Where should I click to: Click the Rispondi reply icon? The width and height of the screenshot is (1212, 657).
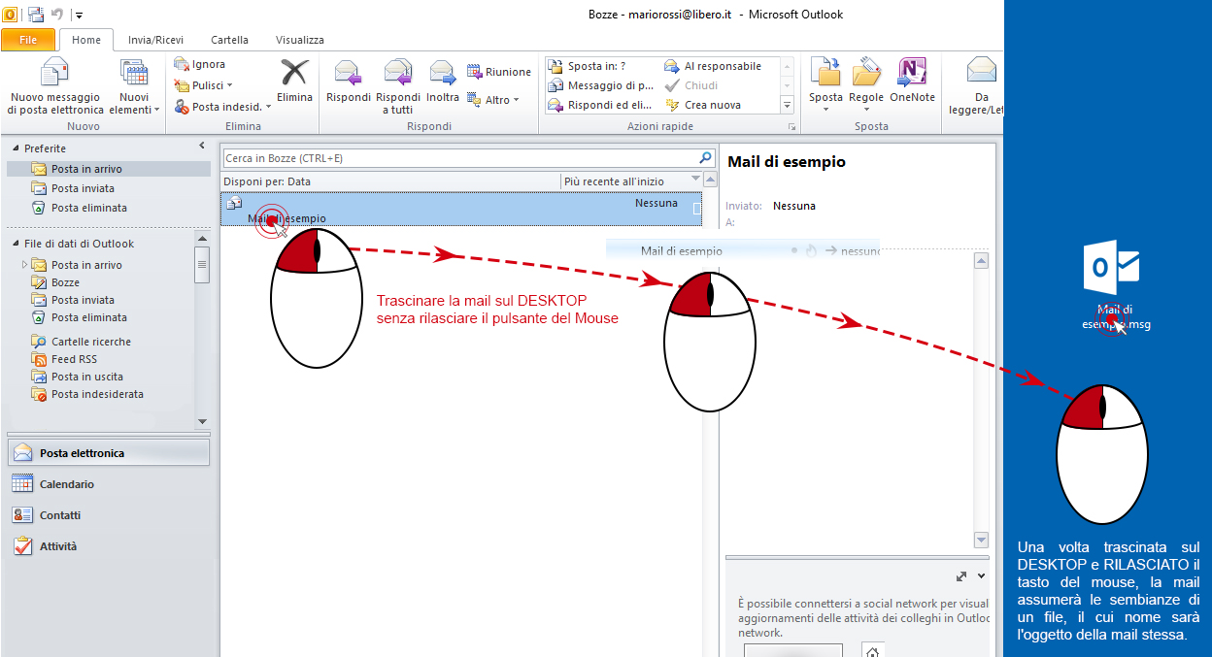tap(348, 75)
